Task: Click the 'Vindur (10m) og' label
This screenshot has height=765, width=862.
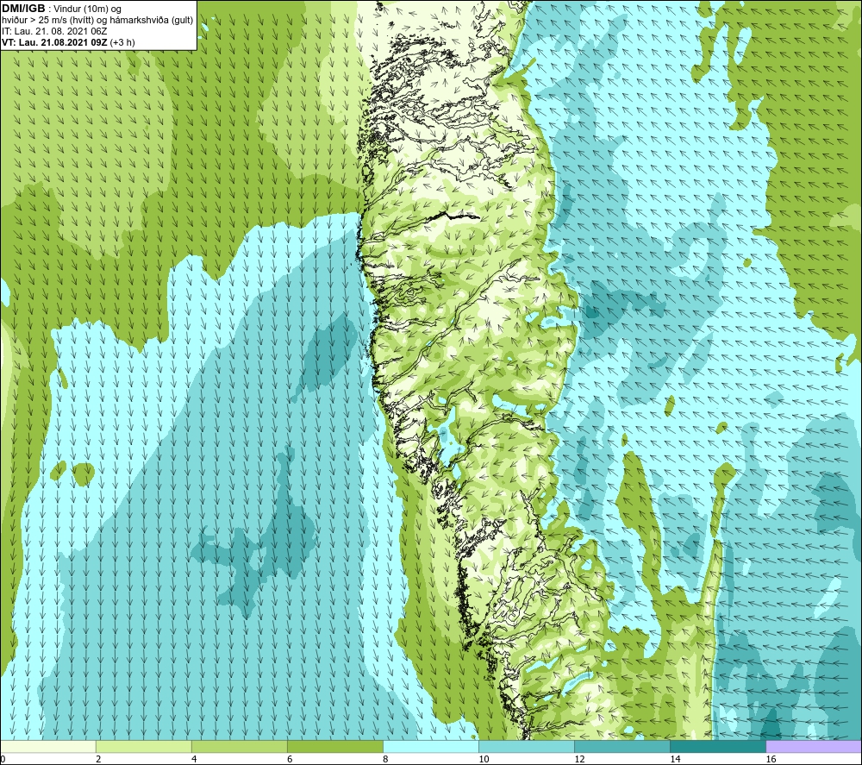Action: 89,9
